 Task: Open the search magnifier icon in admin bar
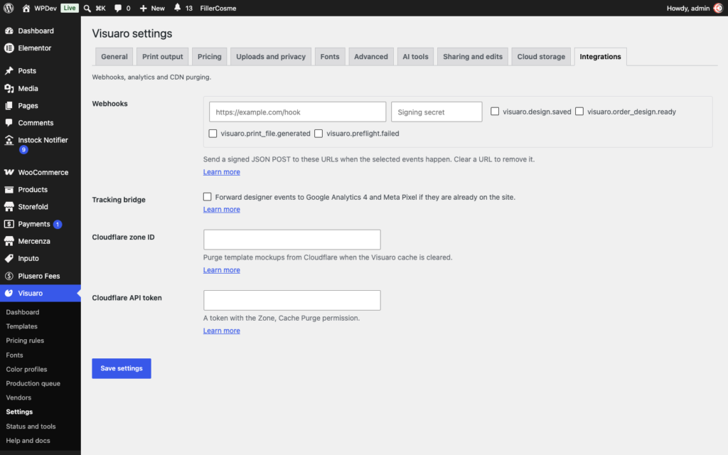(x=87, y=9)
